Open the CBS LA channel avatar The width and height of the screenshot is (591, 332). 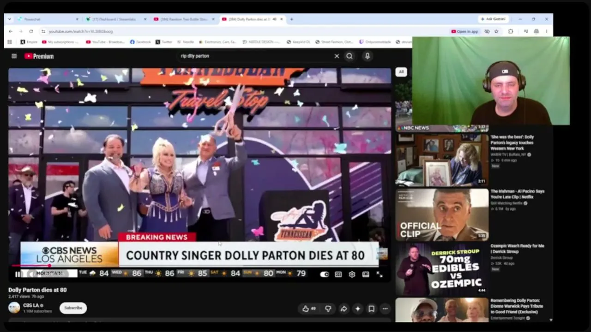pyautogui.click(x=14, y=308)
